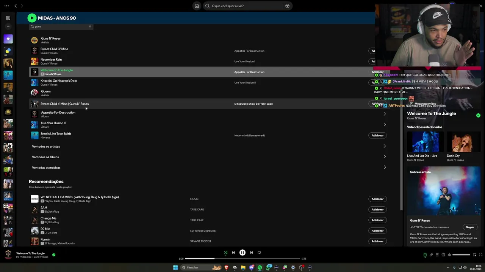Add WE NEED ALL DA VIBES to playlist

[377, 199]
